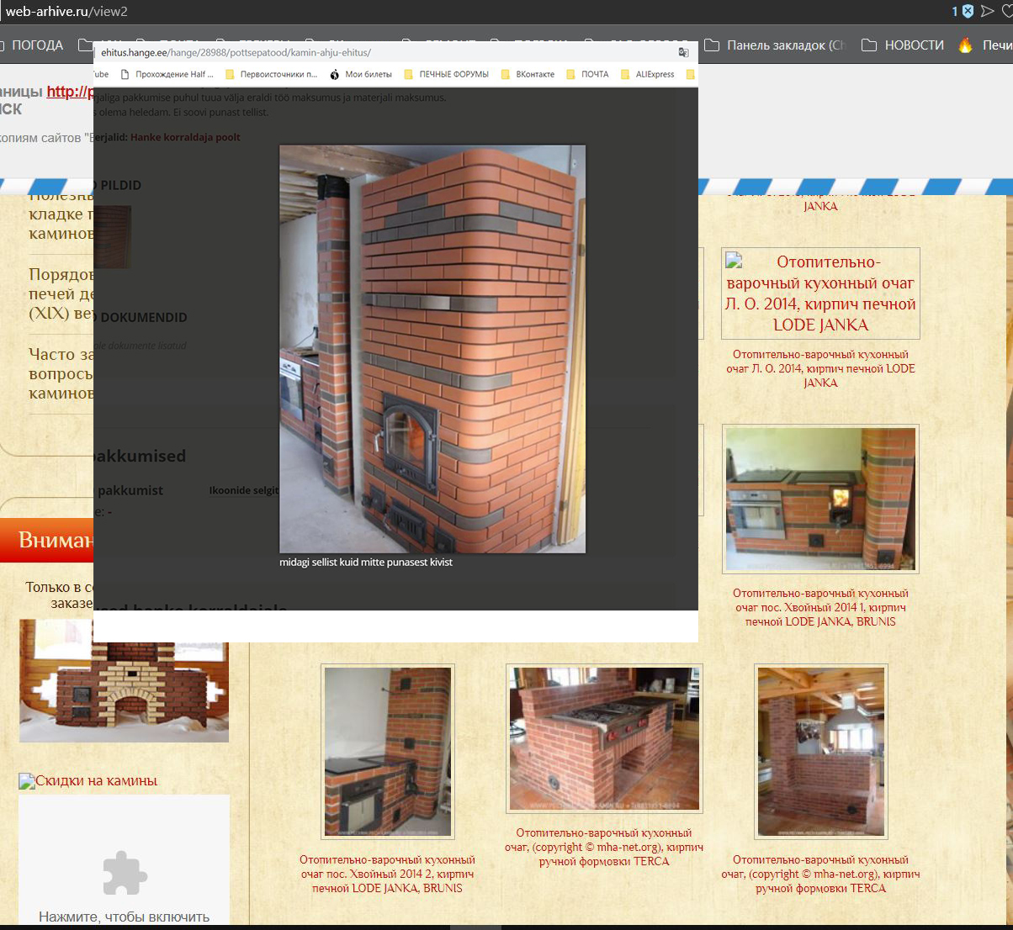The width and height of the screenshot is (1013, 930).
Task: Open the thumbnail of stove under range hood
Action: 820,752
